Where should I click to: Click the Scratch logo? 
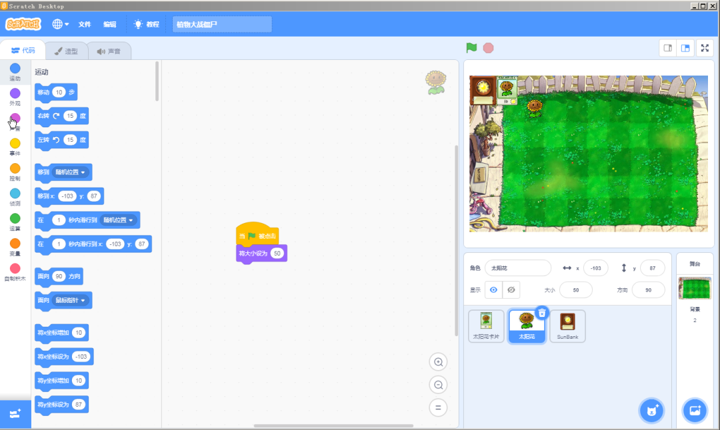(23, 24)
